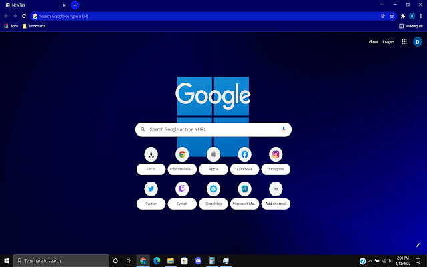
Task: Open the clock and date flyout
Action: pos(403,261)
